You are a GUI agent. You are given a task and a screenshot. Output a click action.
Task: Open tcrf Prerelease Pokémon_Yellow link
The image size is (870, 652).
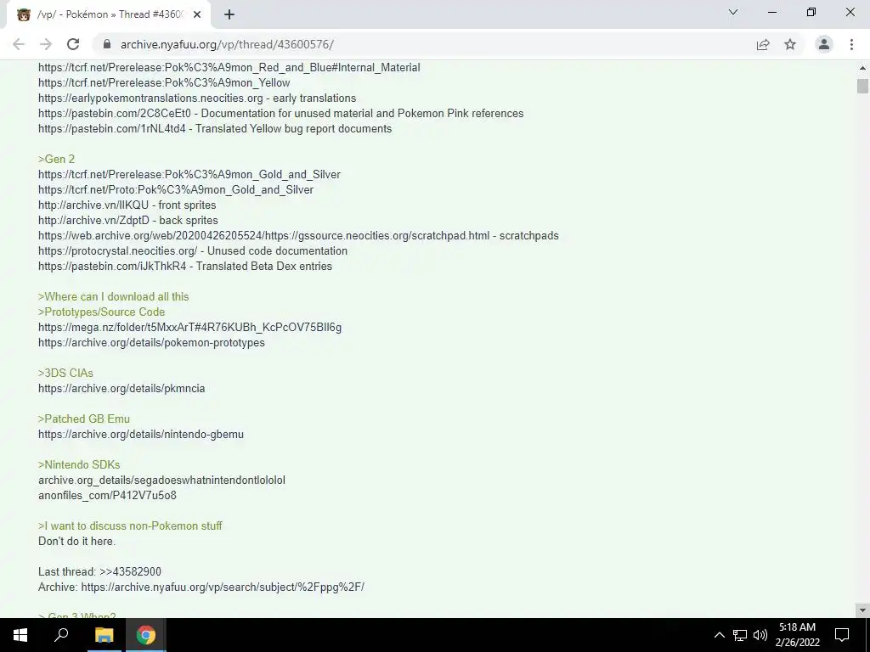[x=164, y=82]
